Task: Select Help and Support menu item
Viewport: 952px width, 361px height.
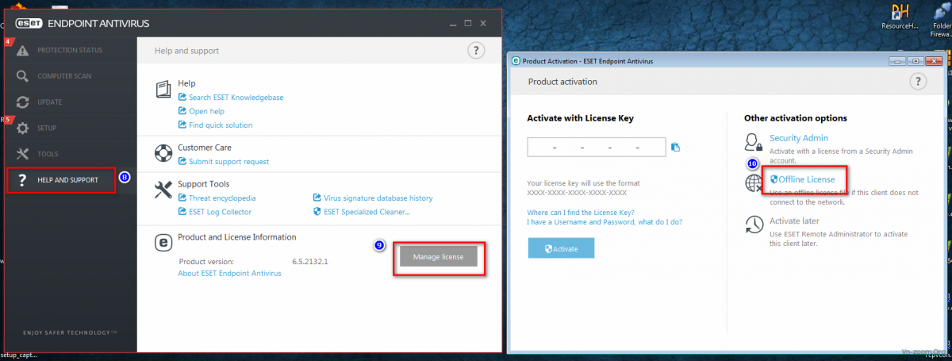Action: pyautogui.click(x=67, y=180)
